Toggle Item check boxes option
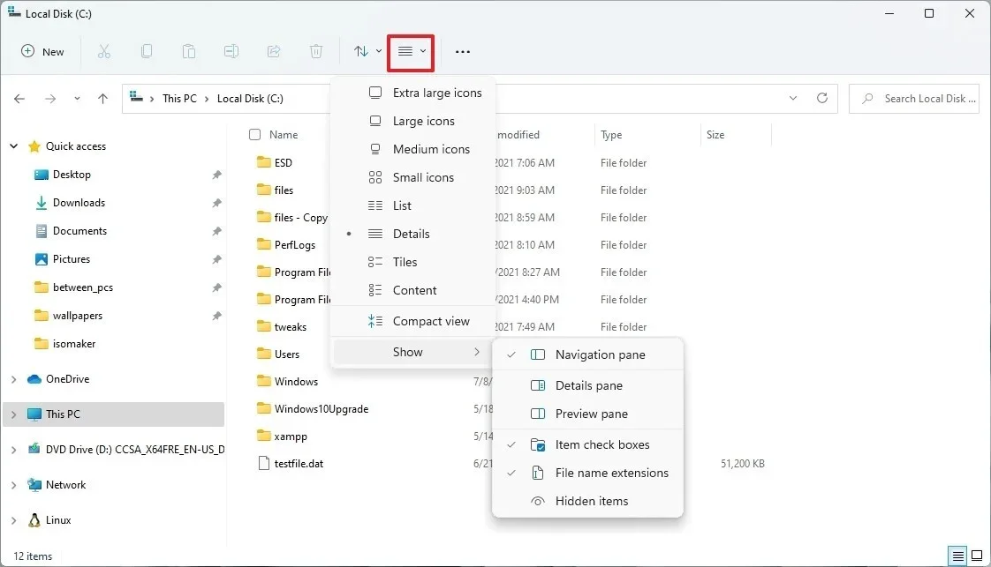Viewport: 991px width, 567px height. click(587, 445)
